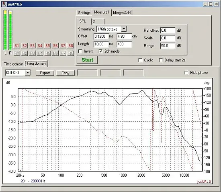
Task: Expand the Ch1-Ch2 channel dropdown
Action: [28, 73]
